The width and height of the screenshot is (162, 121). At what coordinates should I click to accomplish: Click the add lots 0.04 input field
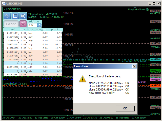click(x=32, y=25)
